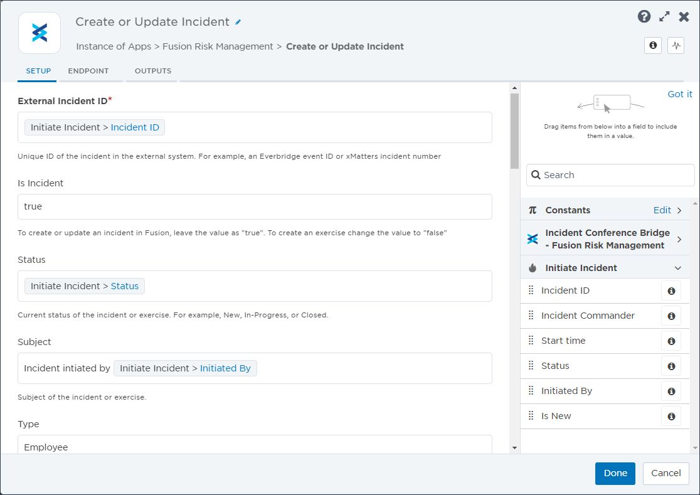Grab drag handle of Start time item

(x=531, y=340)
